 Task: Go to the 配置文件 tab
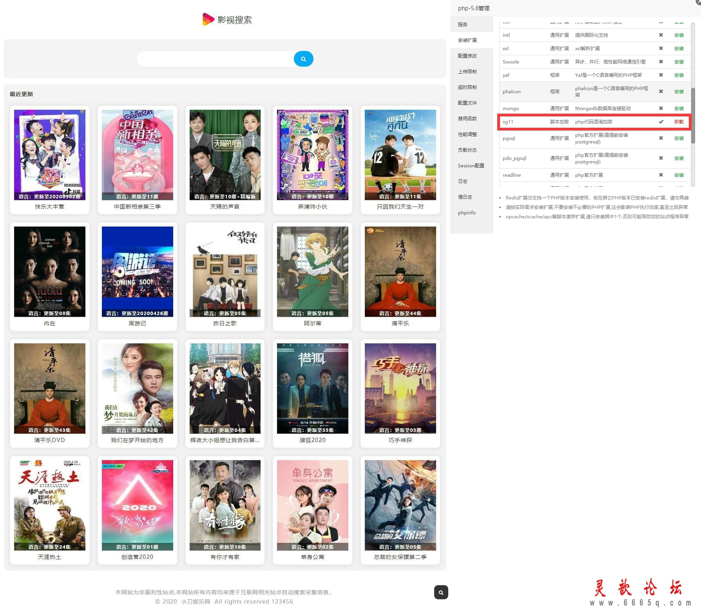(472, 103)
